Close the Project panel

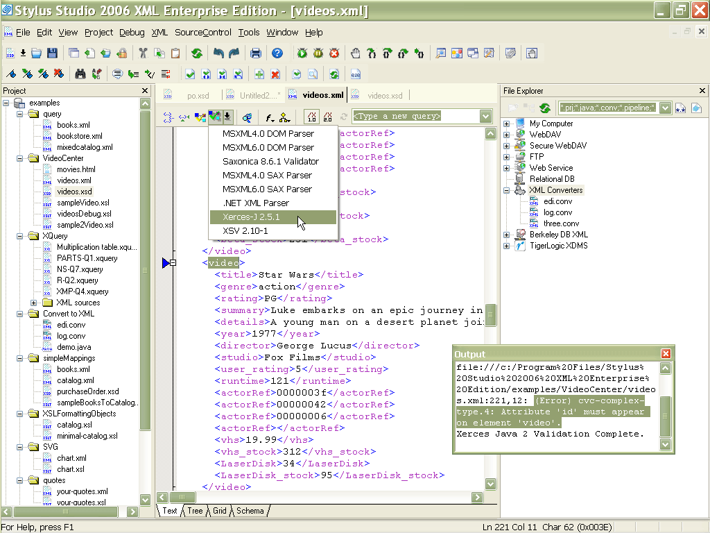[145, 91]
